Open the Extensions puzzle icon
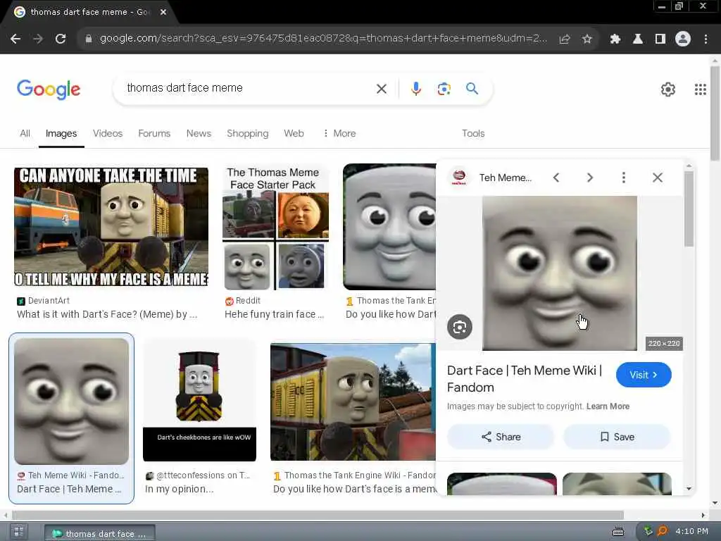The height and width of the screenshot is (541, 721). (x=615, y=39)
